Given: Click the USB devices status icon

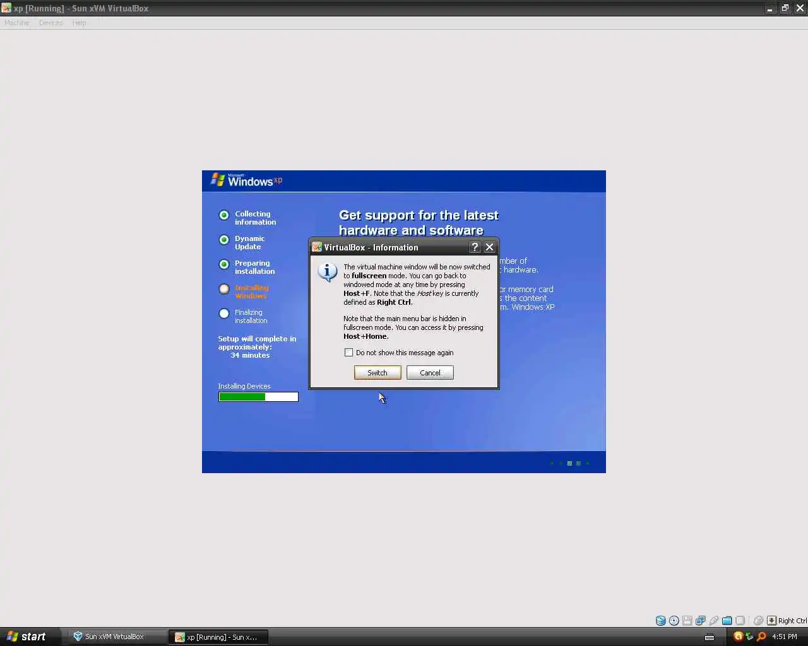Looking at the screenshot, I should tap(714, 621).
